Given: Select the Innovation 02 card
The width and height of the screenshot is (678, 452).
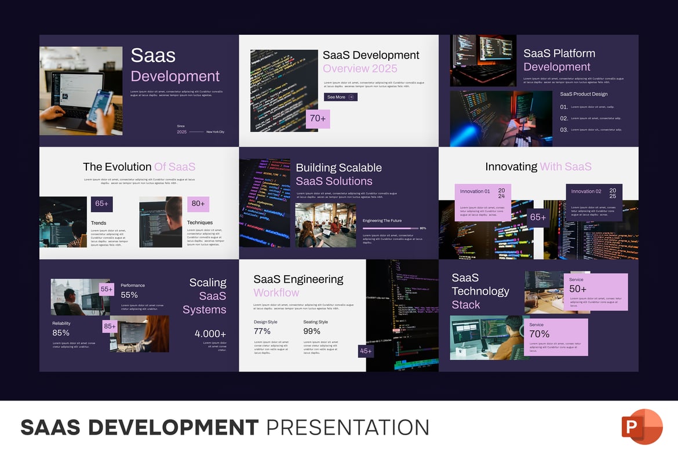Looking at the screenshot, I should coord(594,202).
